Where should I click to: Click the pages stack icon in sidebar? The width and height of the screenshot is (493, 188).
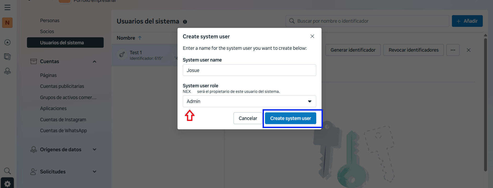7,56
